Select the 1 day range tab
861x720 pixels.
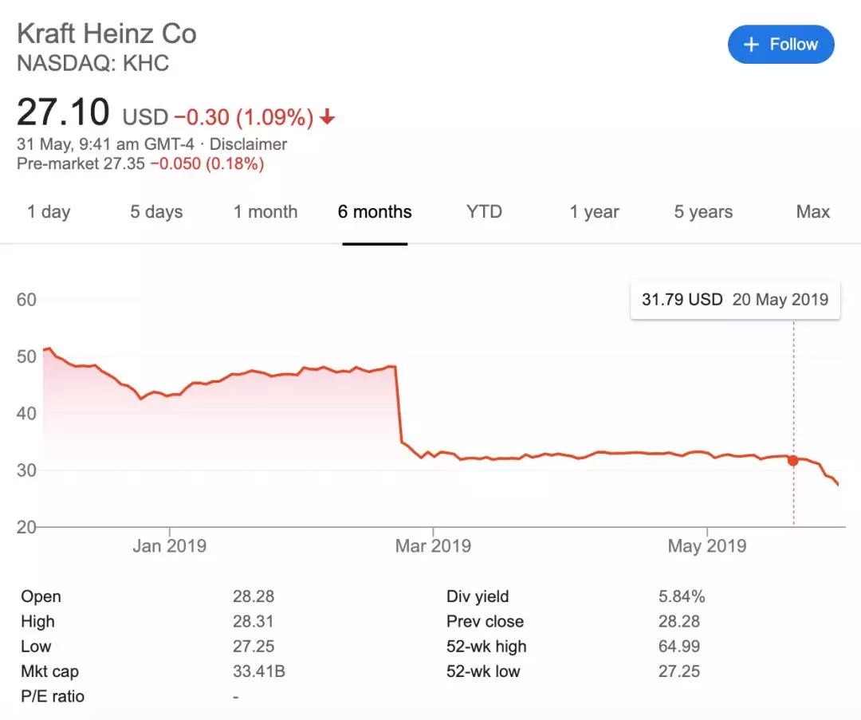(x=49, y=212)
